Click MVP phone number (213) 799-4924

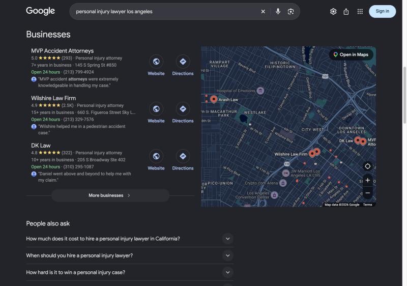pyautogui.click(x=79, y=72)
